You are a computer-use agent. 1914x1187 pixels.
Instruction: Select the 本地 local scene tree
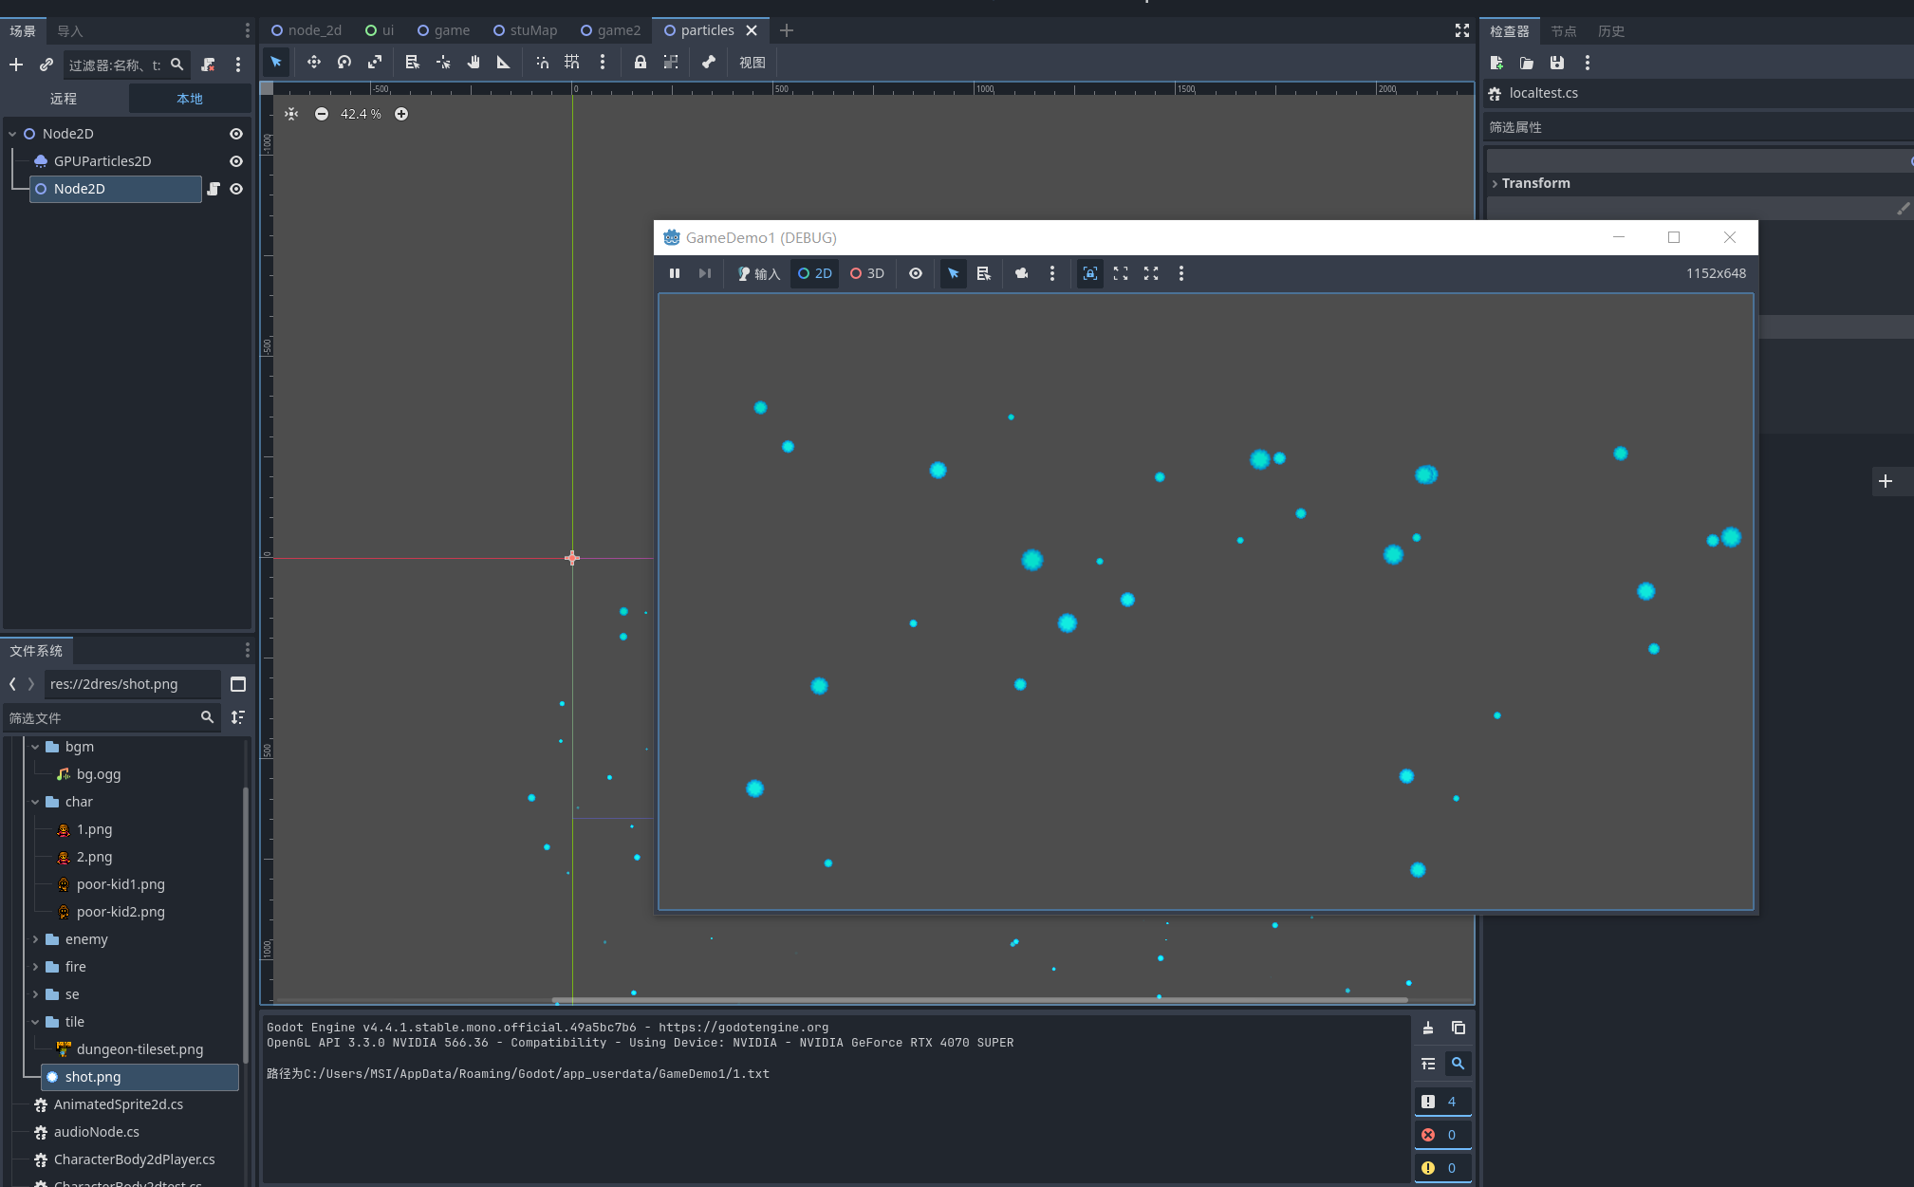tap(190, 99)
